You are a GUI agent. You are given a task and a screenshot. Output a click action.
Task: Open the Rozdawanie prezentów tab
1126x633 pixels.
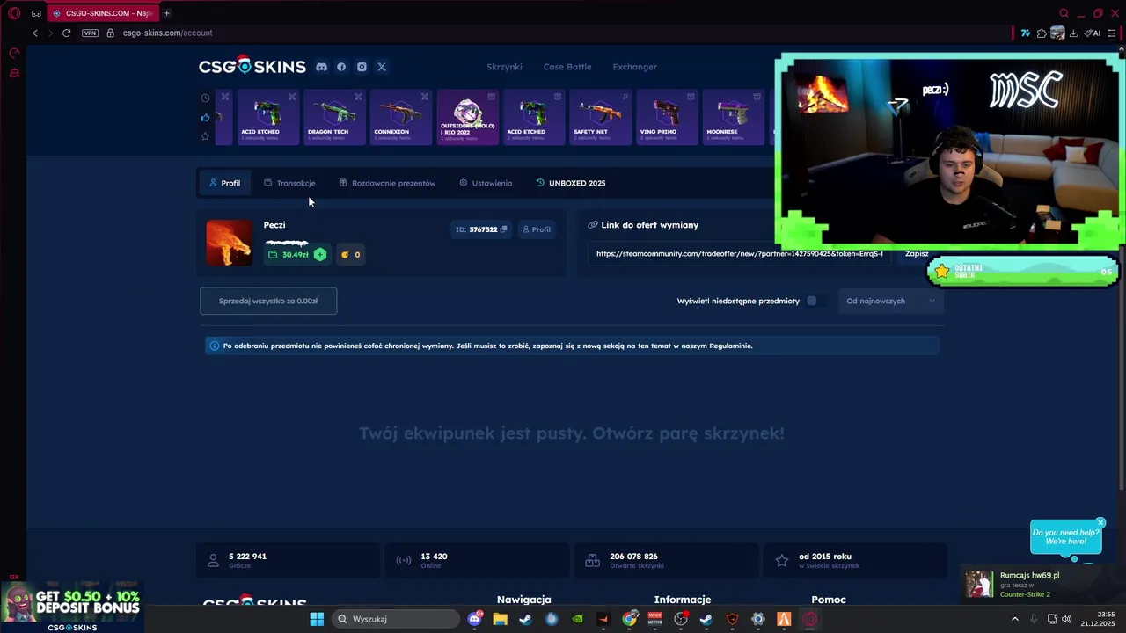pyautogui.click(x=387, y=183)
